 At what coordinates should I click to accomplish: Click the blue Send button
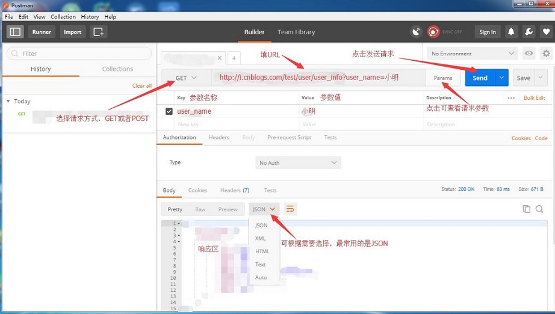pos(480,78)
